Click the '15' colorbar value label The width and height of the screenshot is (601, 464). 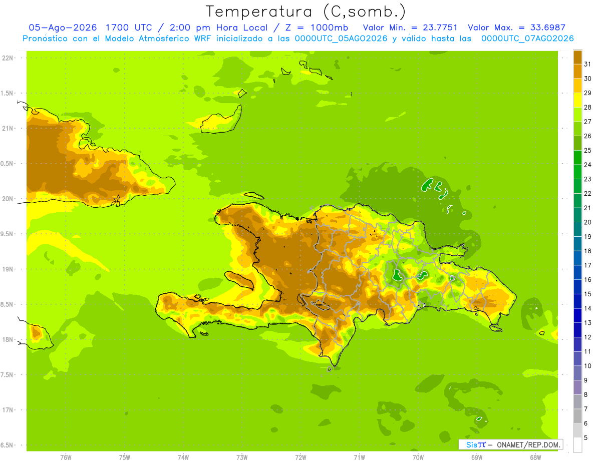coord(588,294)
